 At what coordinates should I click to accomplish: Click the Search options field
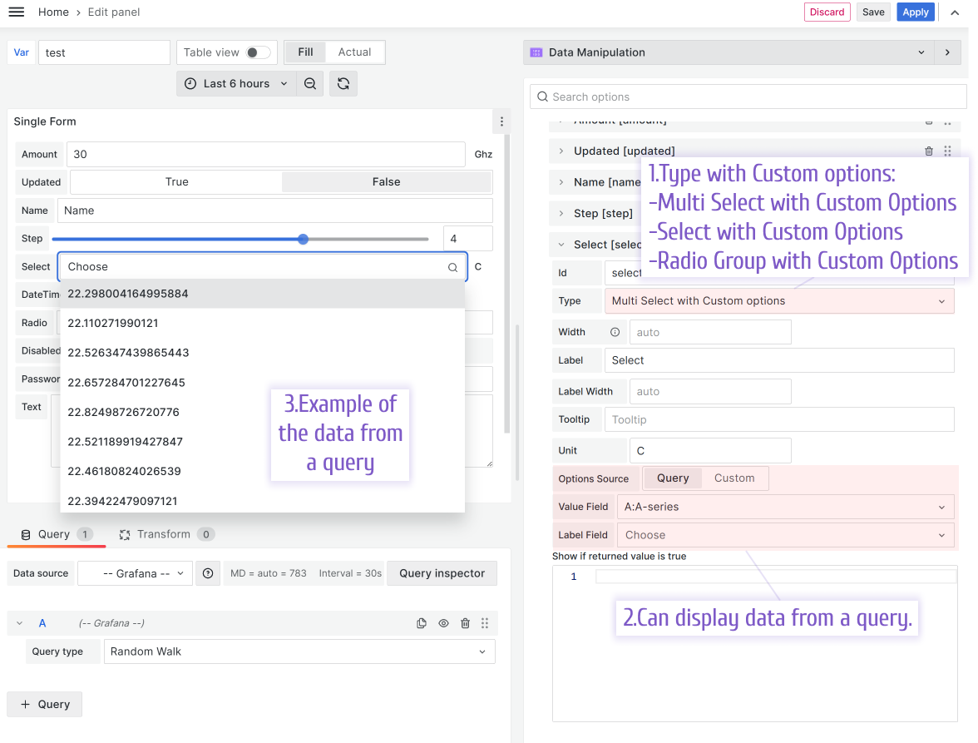point(747,97)
